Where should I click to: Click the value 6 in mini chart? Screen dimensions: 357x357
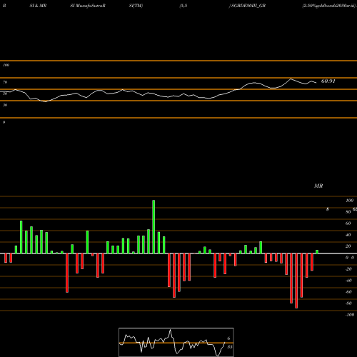228,338
